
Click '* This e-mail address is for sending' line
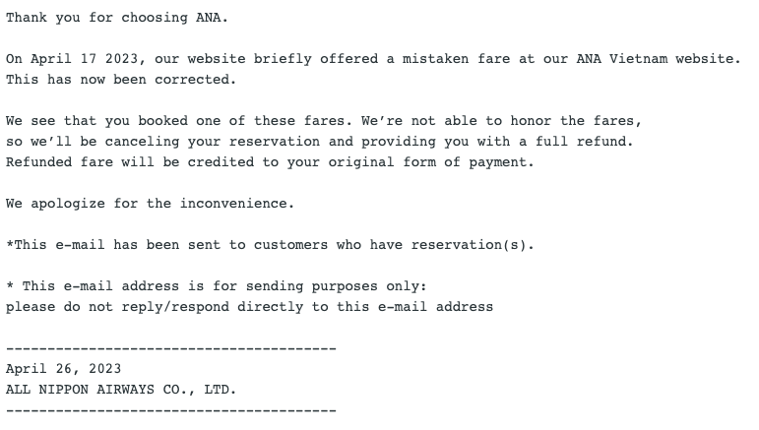coord(216,286)
